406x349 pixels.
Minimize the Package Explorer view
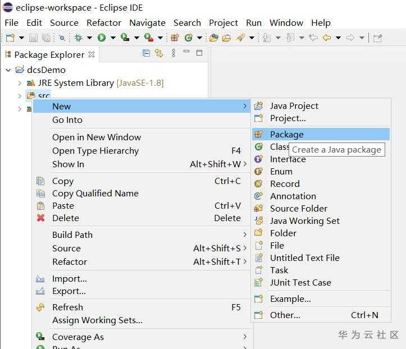coord(186,52)
